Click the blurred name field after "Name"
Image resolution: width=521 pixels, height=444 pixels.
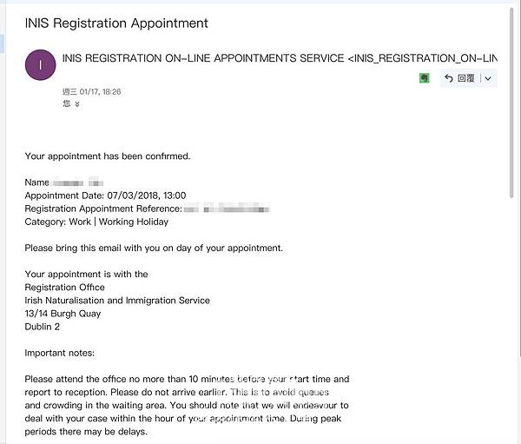pyautogui.click(x=78, y=182)
